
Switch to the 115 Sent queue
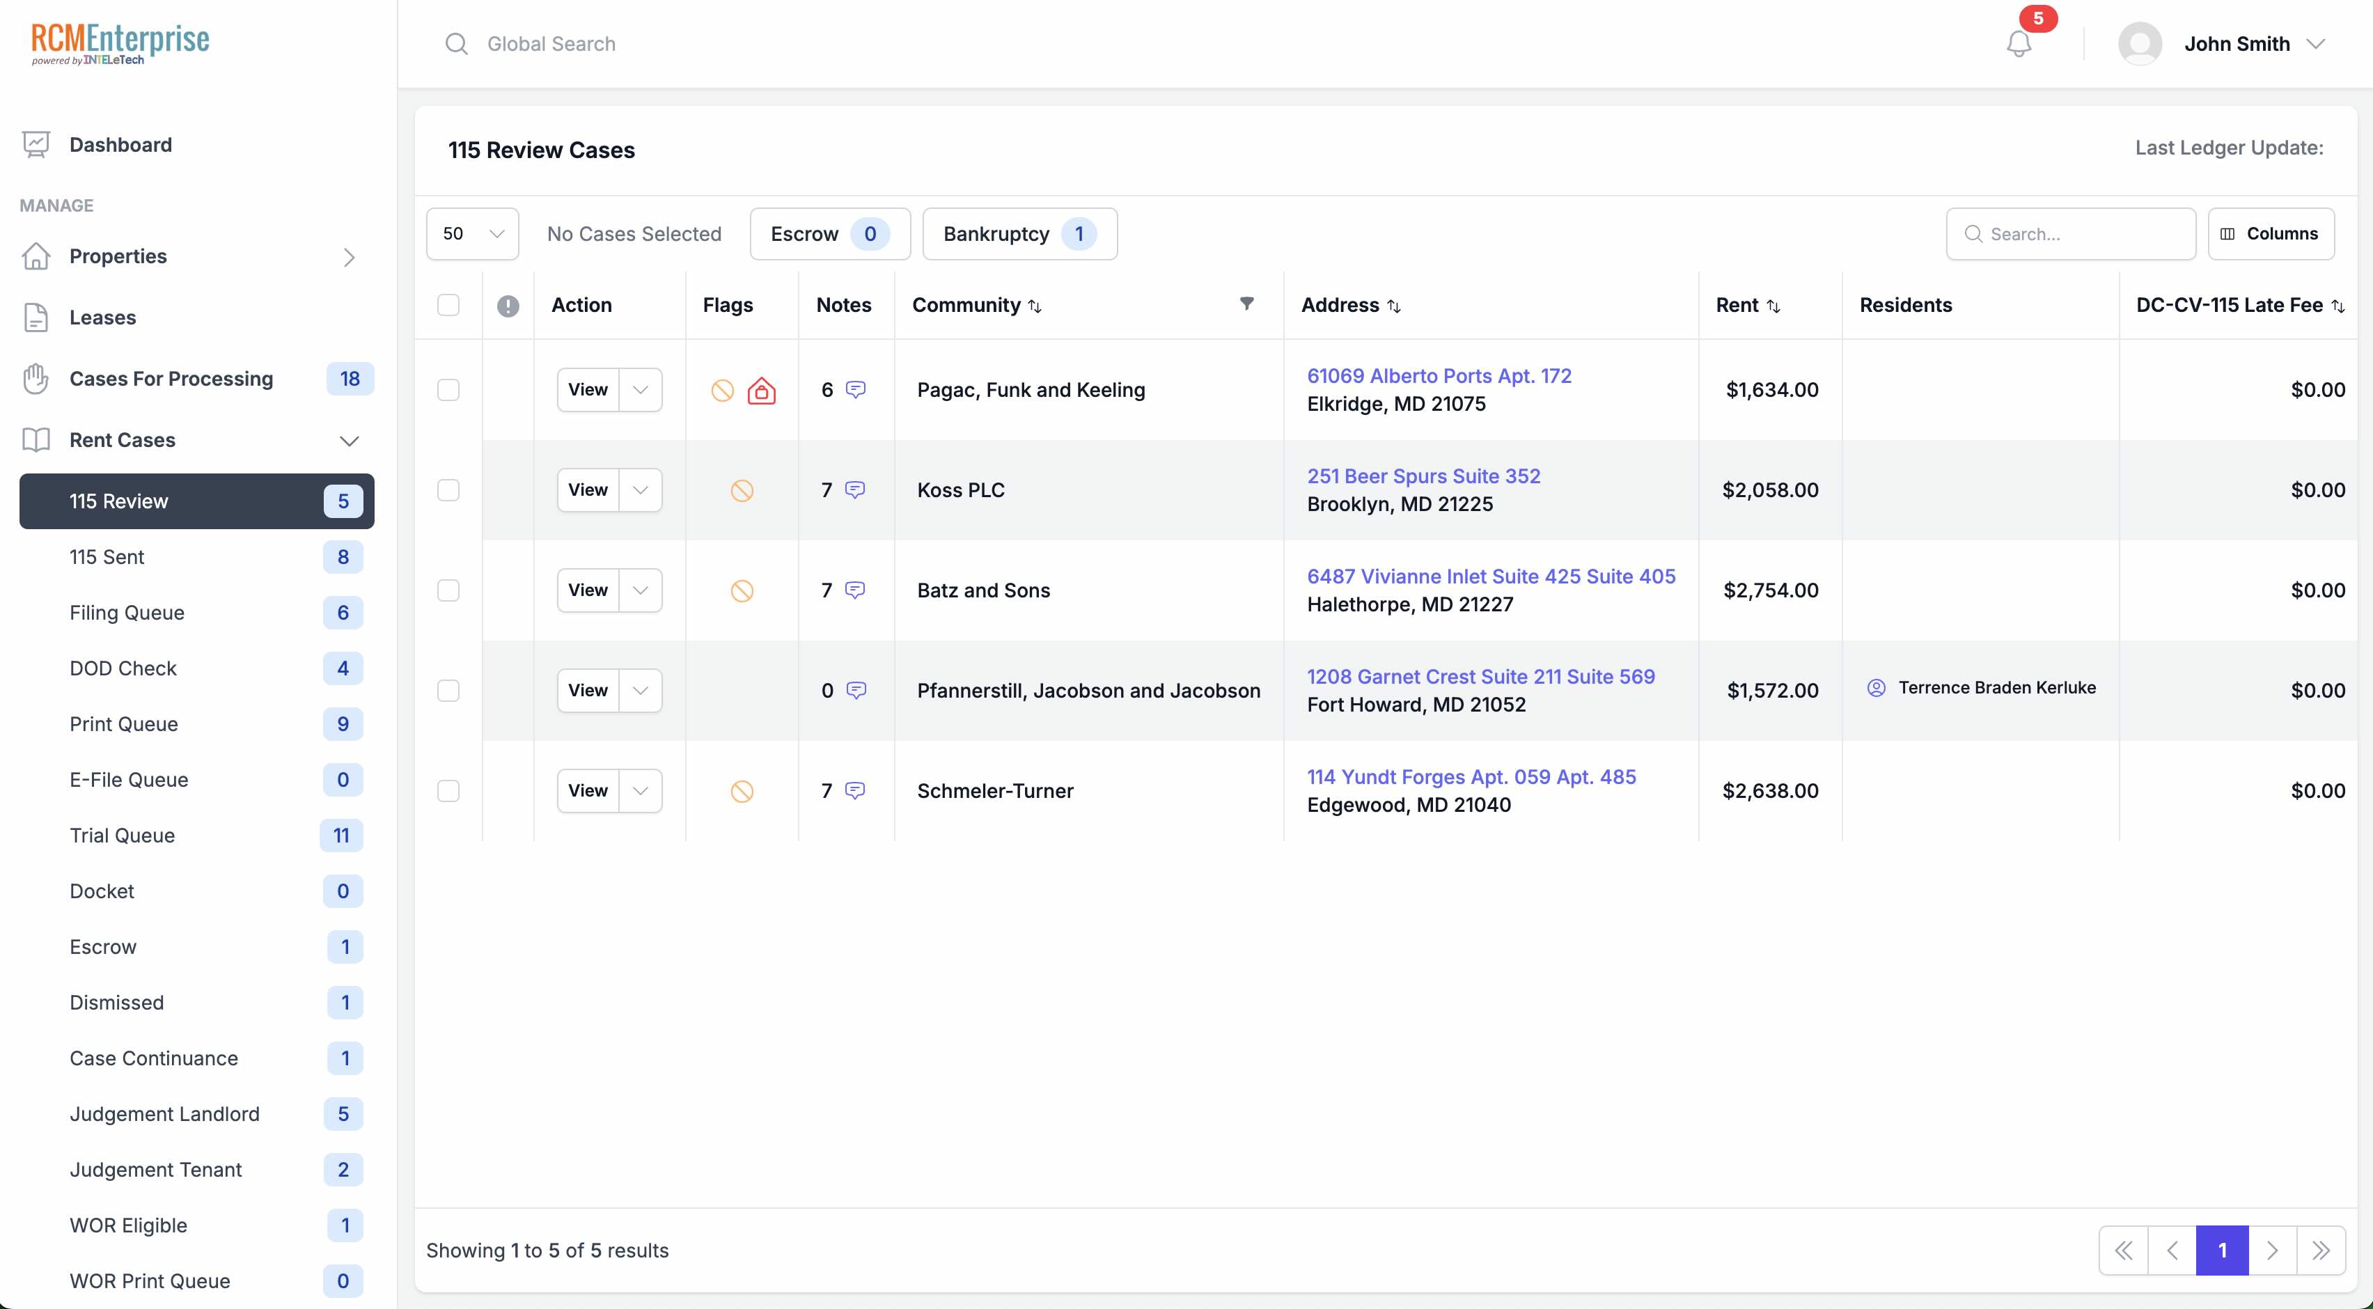pyautogui.click(x=107, y=556)
